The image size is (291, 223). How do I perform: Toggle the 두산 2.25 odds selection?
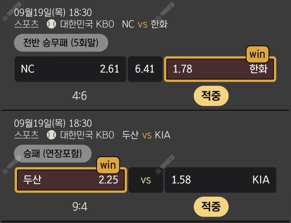pyautogui.click(x=71, y=180)
